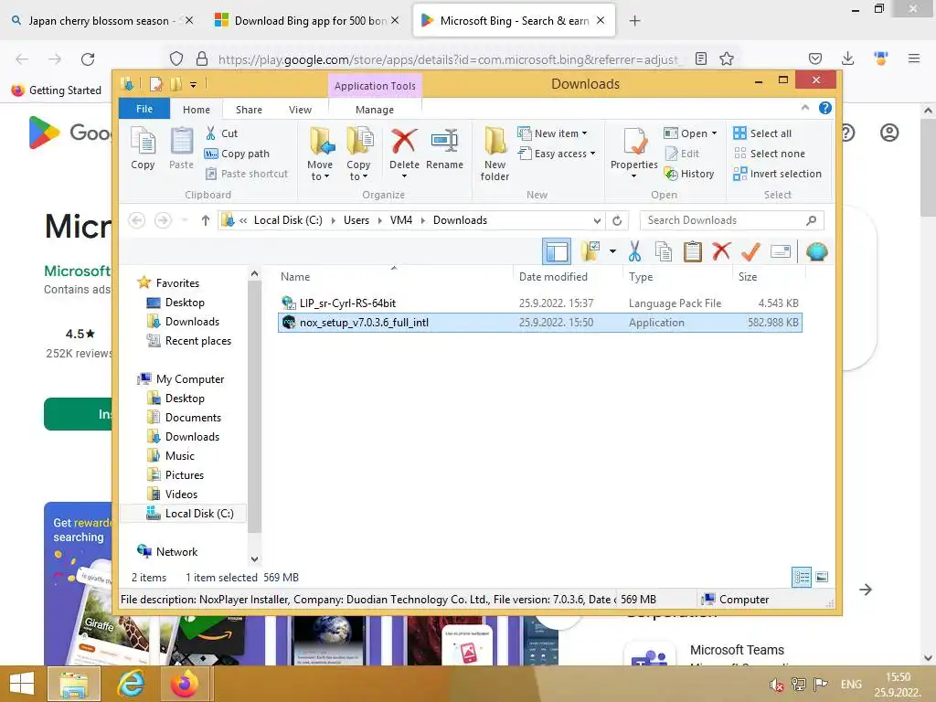Switch to the Share ribbon tab

click(249, 110)
